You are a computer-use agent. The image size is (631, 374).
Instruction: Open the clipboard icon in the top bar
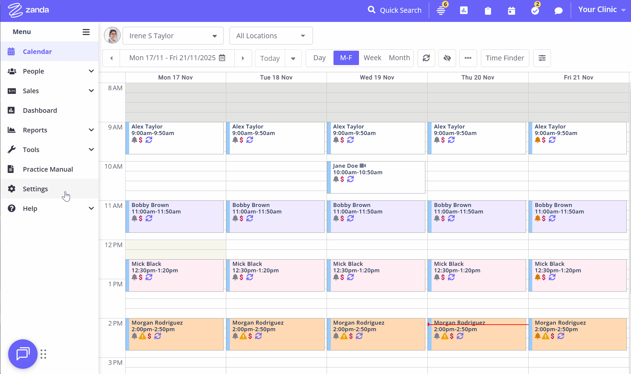(x=488, y=10)
